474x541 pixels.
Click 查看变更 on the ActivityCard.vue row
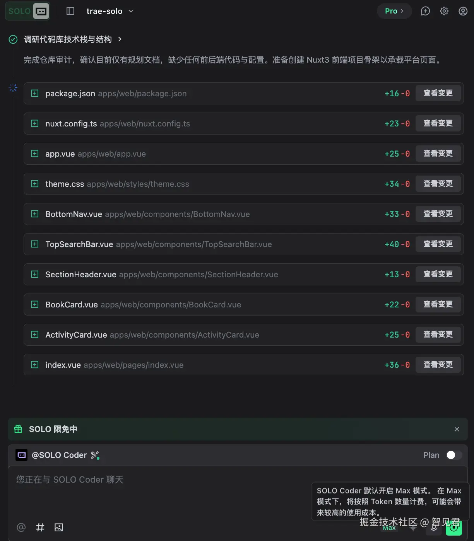click(x=438, y=334)
